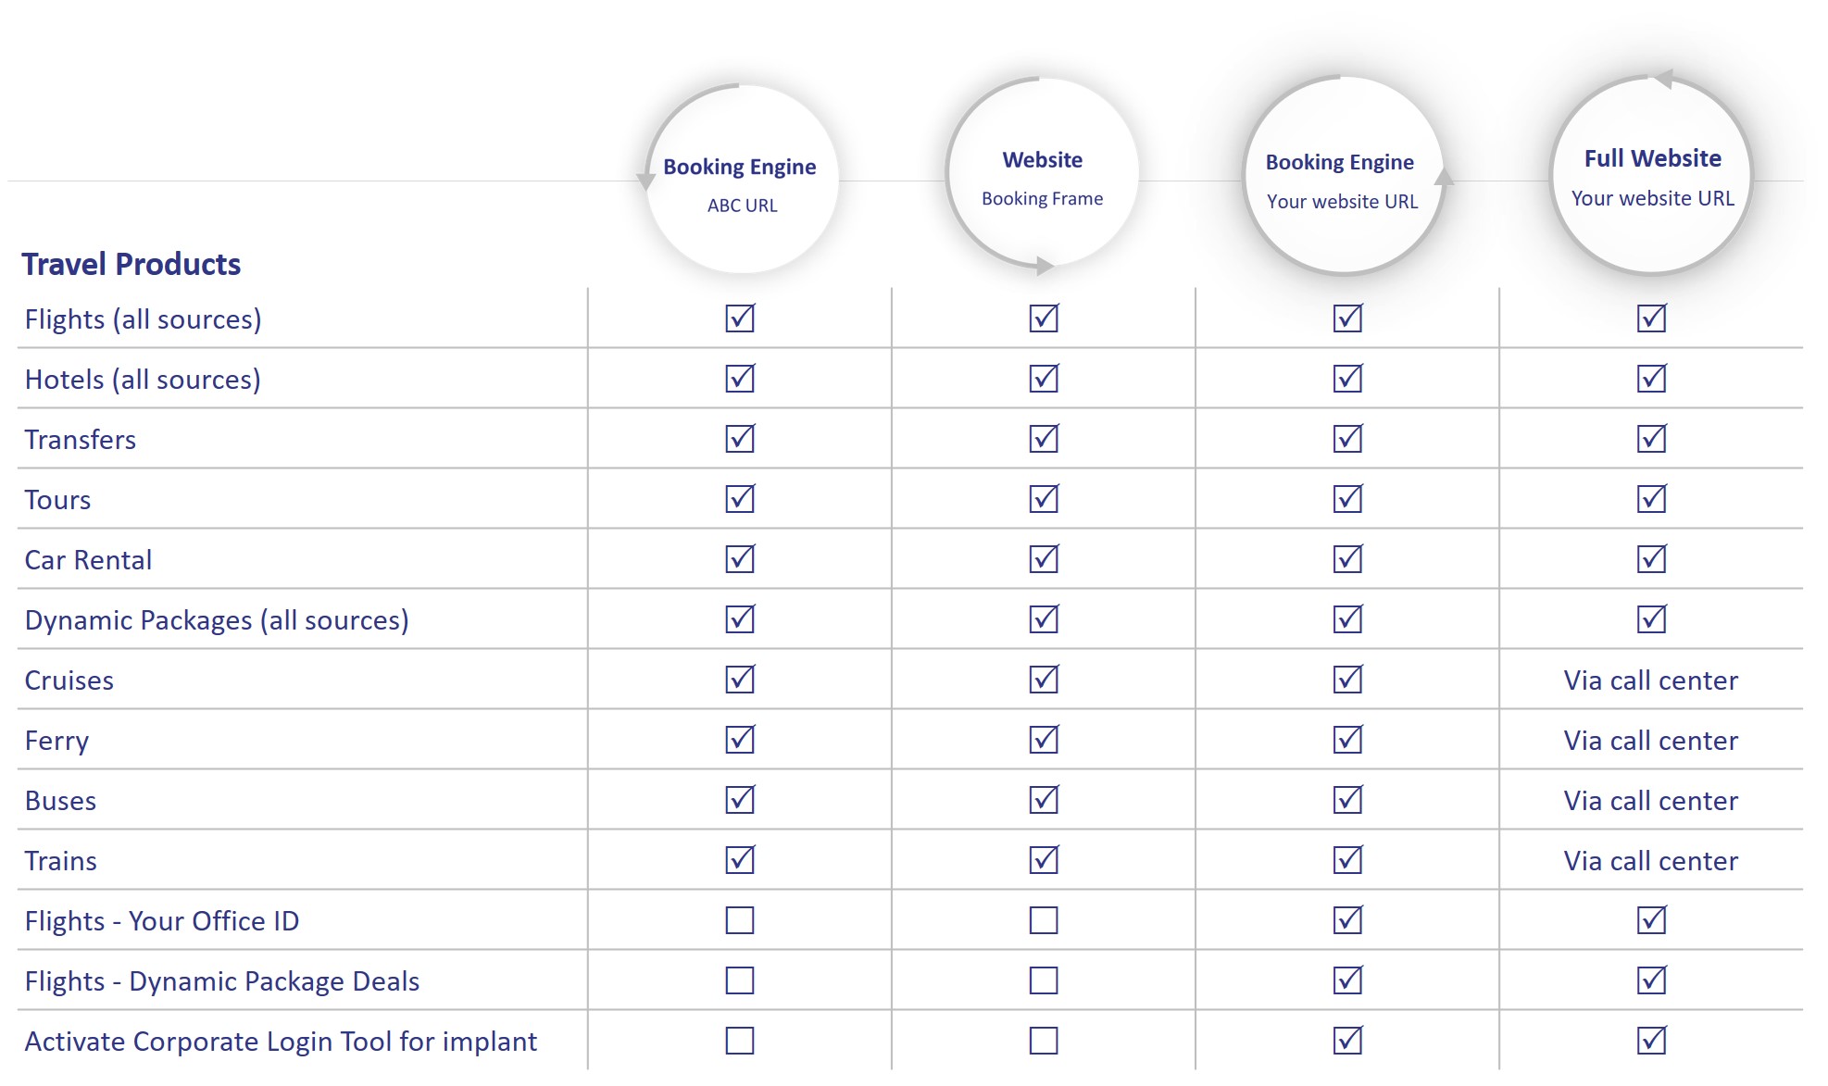Uncheck Buses under Website Booking Frame

coord(1044,800)
